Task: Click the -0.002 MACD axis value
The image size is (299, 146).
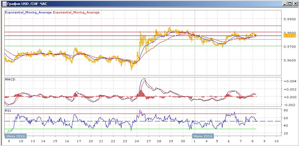Action: click(290, 105)
